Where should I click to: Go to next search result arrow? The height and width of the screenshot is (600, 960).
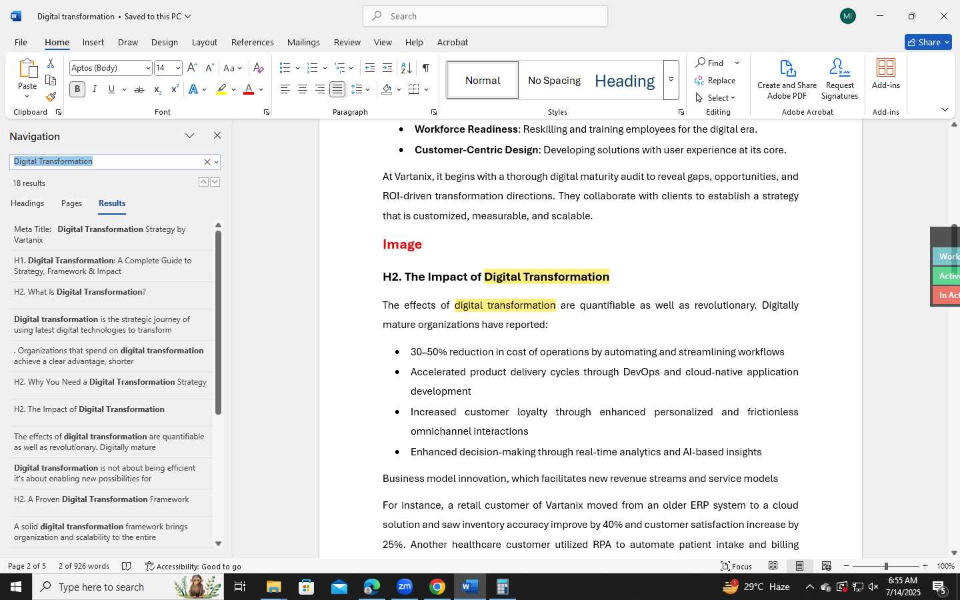pyautogui.click(x=215, y=182)
